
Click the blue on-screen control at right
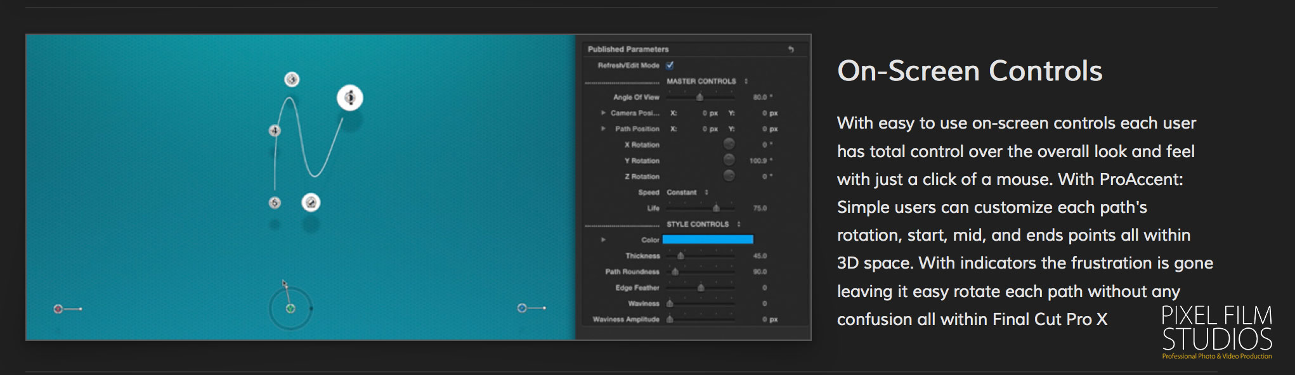[522, 308]
